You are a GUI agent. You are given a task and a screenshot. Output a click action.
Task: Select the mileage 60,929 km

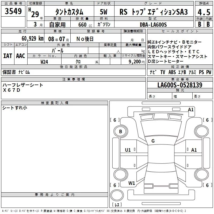click(33, 39)
